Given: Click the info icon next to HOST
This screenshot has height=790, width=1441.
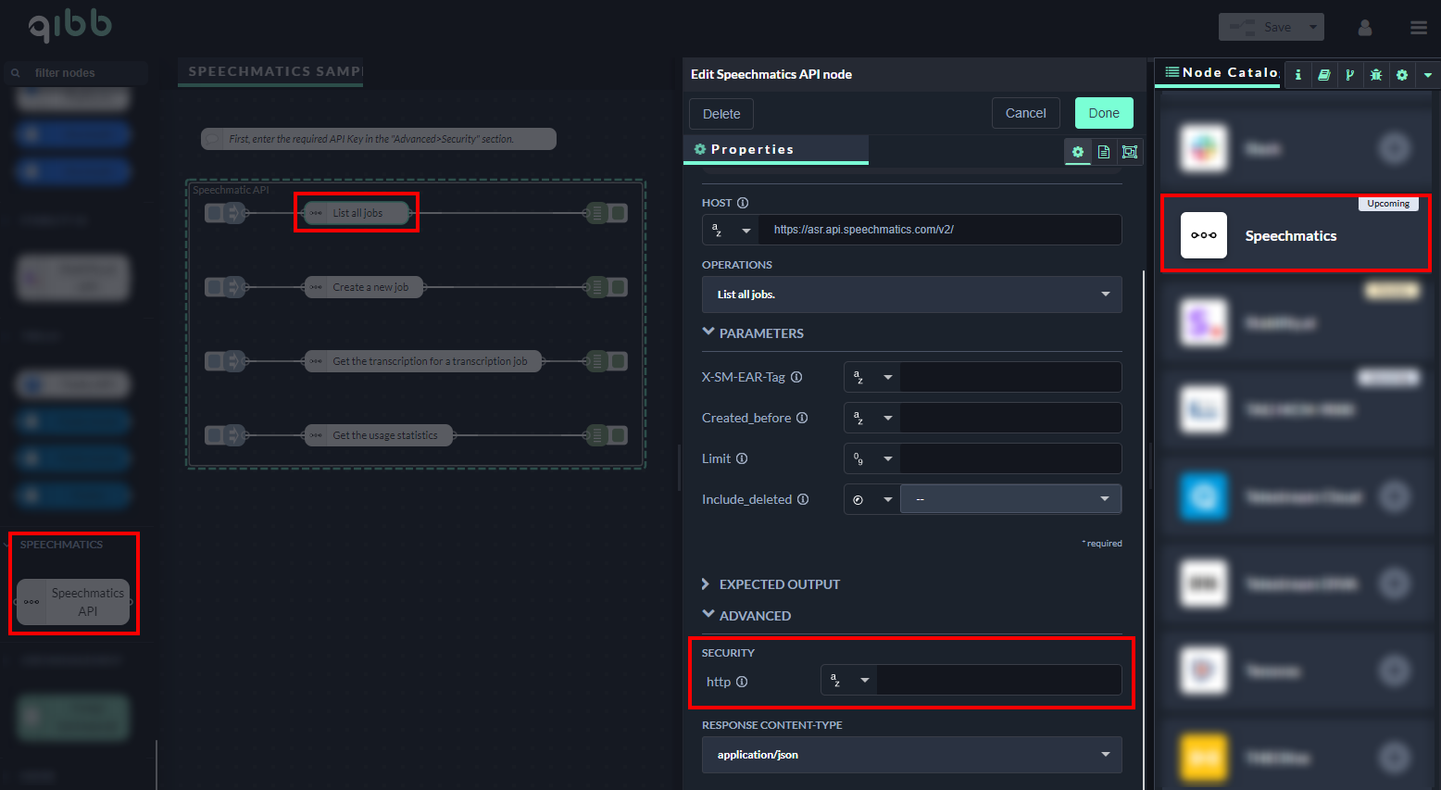Looking at the screenshot, I should tap(743, 203).
